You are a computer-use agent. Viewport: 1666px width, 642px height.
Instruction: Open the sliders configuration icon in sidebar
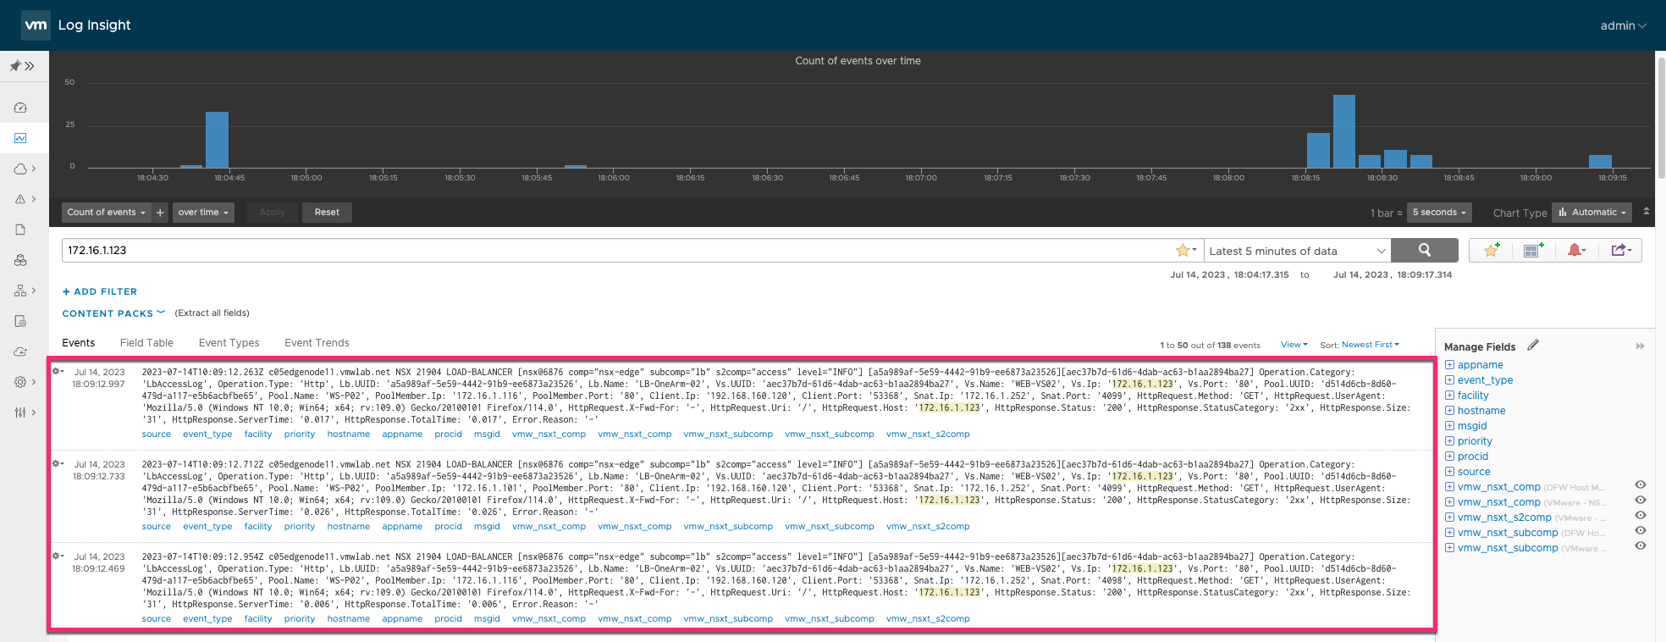[x=20, y=412]
